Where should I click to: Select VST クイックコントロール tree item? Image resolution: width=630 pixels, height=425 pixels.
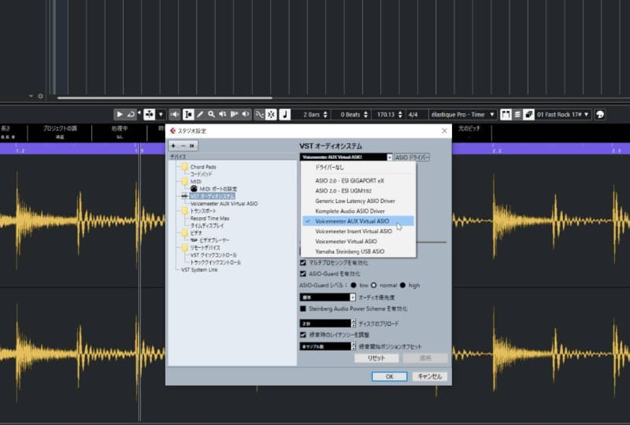pos(213,255)
